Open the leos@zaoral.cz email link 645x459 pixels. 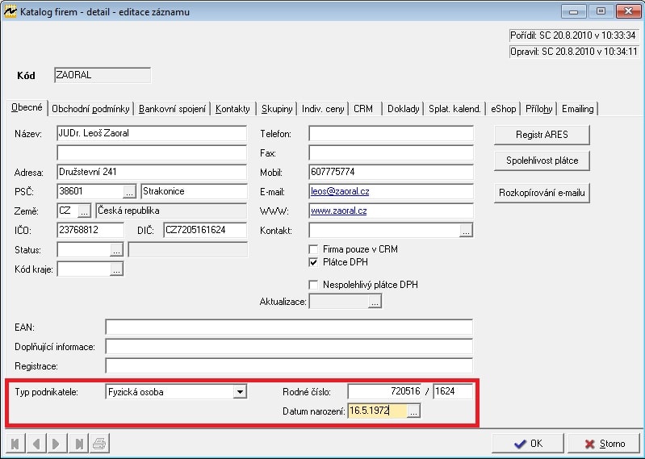(340, 191)
